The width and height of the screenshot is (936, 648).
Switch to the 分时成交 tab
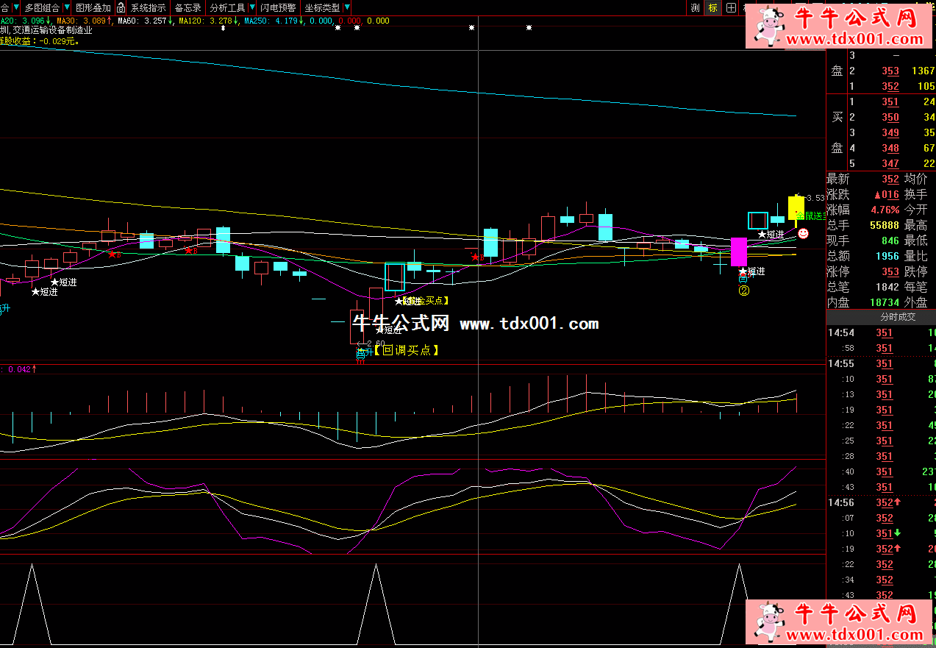click(899, 317)
